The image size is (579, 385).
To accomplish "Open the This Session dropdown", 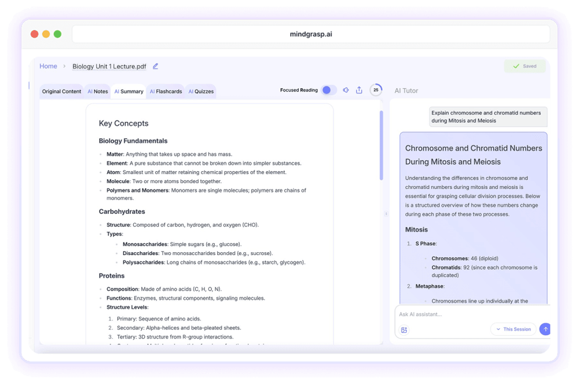I will 513,329.
